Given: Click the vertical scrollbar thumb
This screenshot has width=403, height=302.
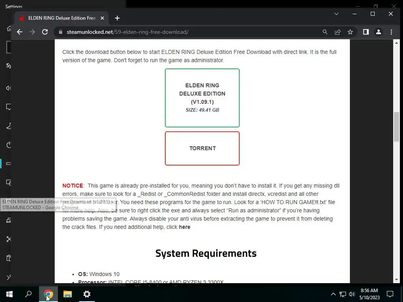Looking at the screenshot, I should 396,127.
